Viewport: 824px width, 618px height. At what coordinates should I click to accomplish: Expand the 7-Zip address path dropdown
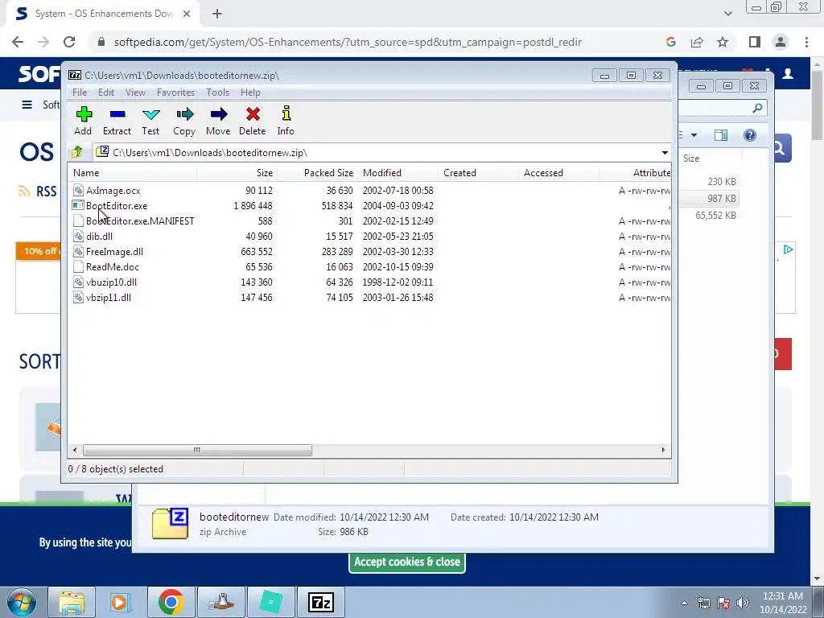[665, 153]
